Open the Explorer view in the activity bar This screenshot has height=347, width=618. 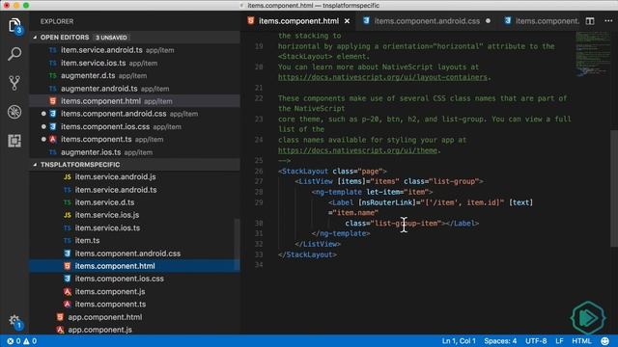[14, 26]
